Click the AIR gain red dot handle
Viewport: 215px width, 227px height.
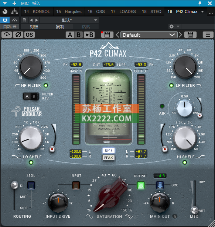(x=200, y=115)
